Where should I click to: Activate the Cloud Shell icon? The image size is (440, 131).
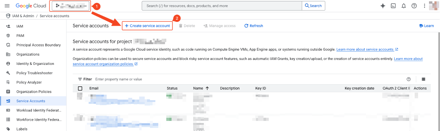[x=393, y=6]
